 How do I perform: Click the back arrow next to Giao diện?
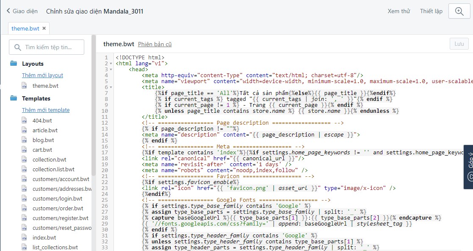pyautogui.click(x=8, y=11)
